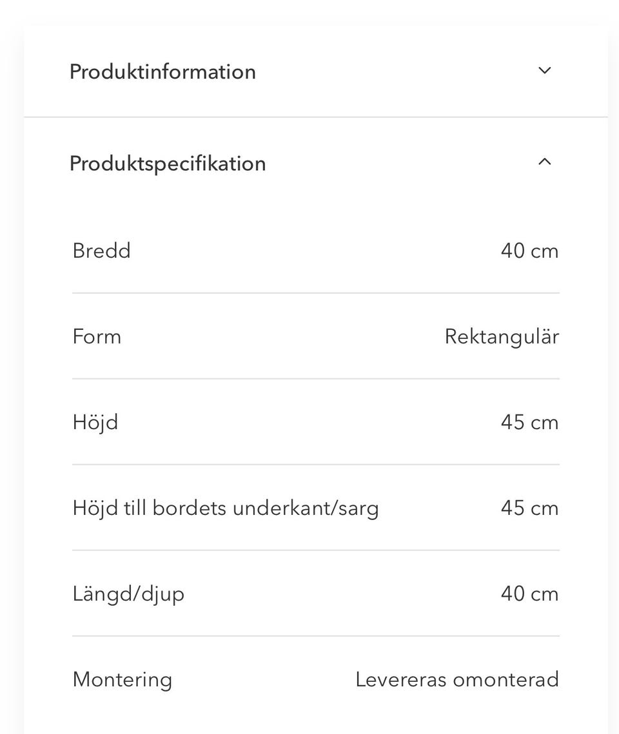619x734 pixels.
Task: Click the Rektangulär value
Action: click(502, 336)
